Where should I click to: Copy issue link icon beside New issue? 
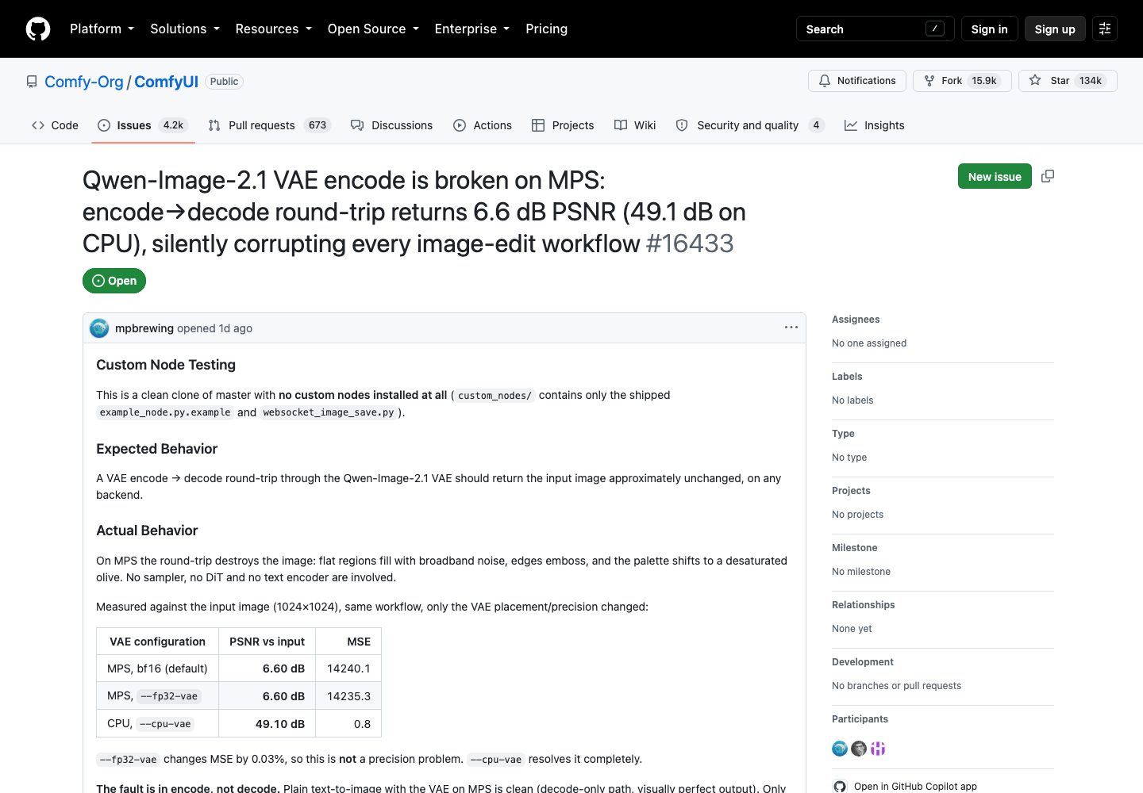coord(1048,176)
